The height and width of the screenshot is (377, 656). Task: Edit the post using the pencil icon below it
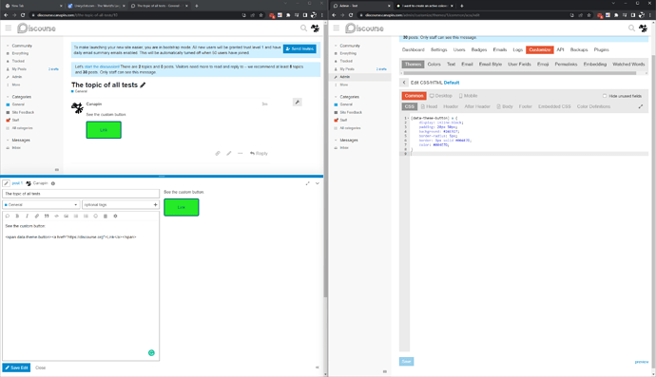coord(229,154)
